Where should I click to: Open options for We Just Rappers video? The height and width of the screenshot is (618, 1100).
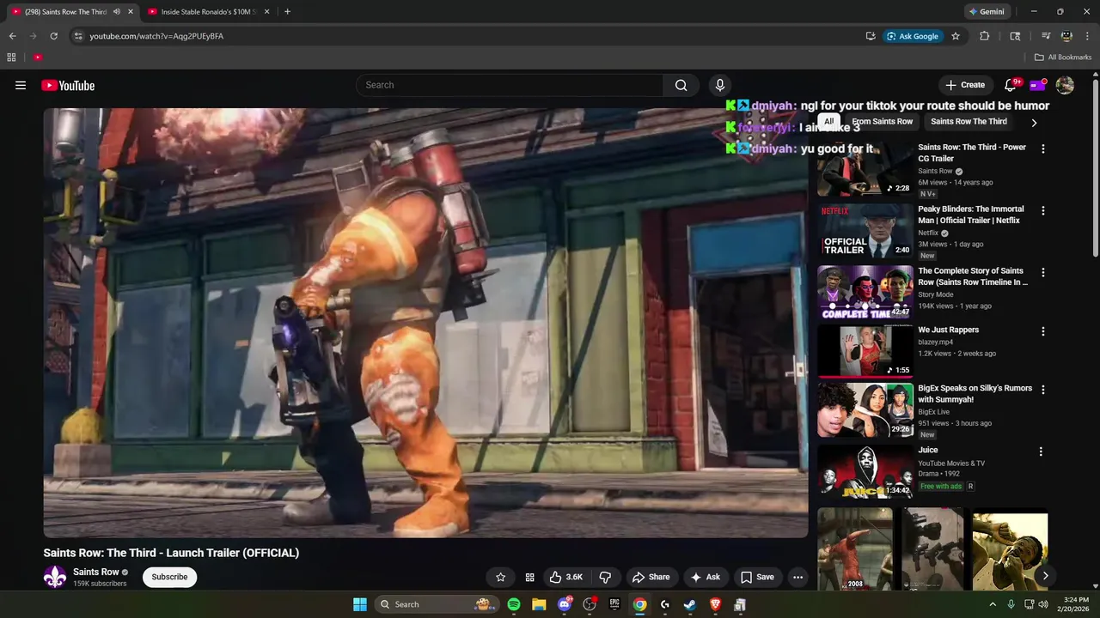1043,331
